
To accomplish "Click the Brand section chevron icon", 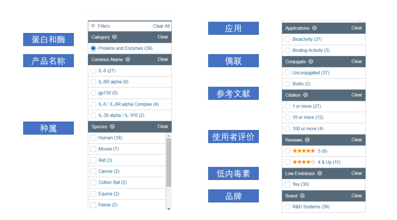I will tap(302, 196).
